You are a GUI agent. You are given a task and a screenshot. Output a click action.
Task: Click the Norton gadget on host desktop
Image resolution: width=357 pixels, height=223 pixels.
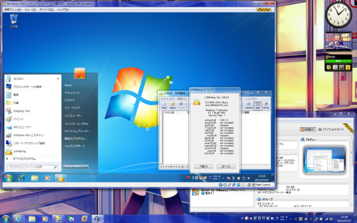pos(339,63)
